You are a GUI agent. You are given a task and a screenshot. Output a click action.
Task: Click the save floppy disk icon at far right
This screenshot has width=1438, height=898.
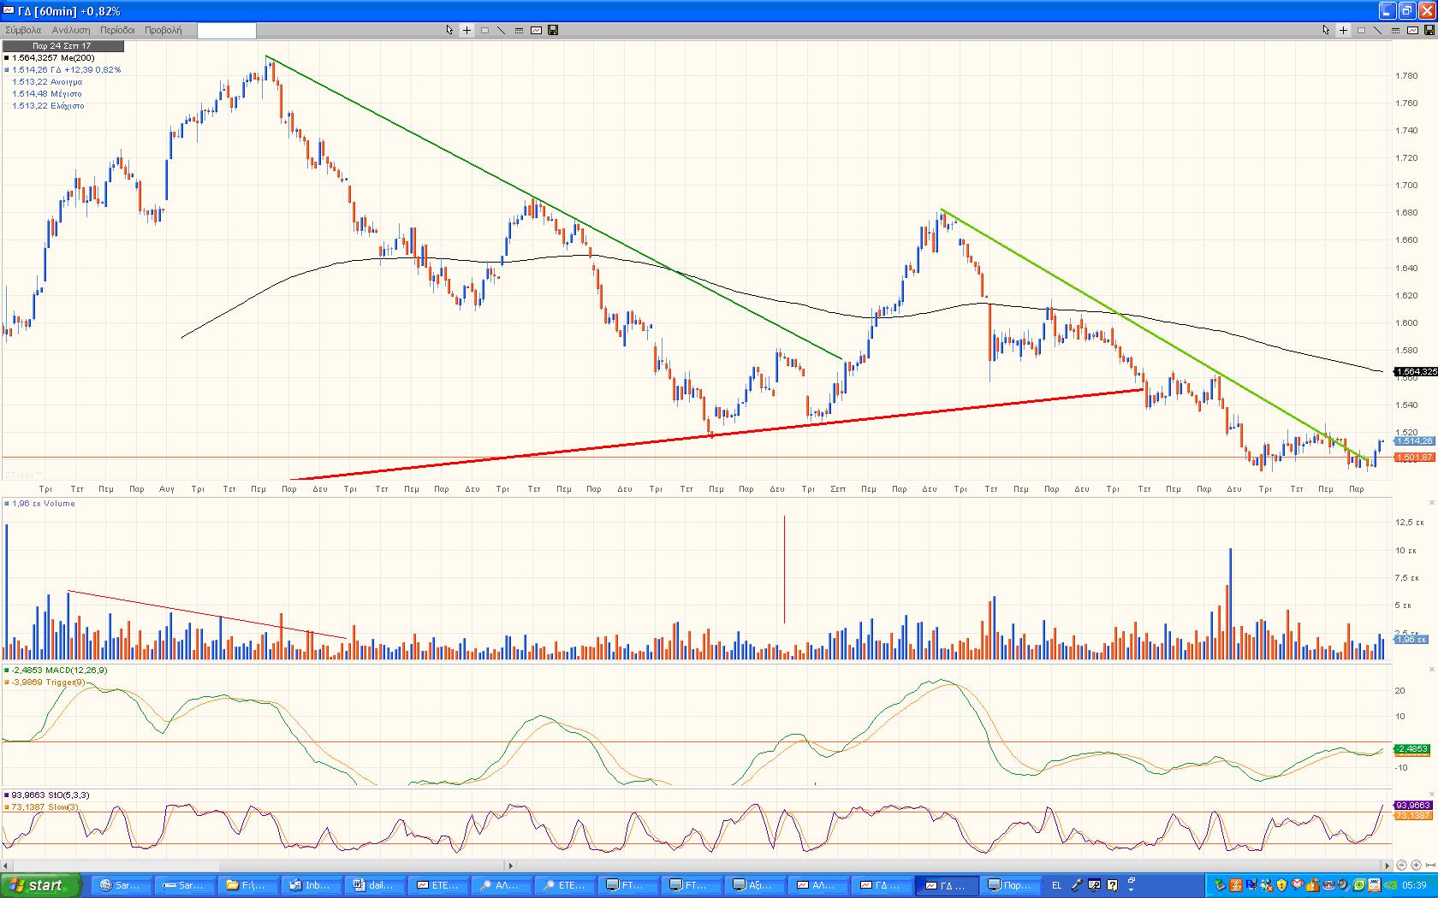tap(1429, 30)
